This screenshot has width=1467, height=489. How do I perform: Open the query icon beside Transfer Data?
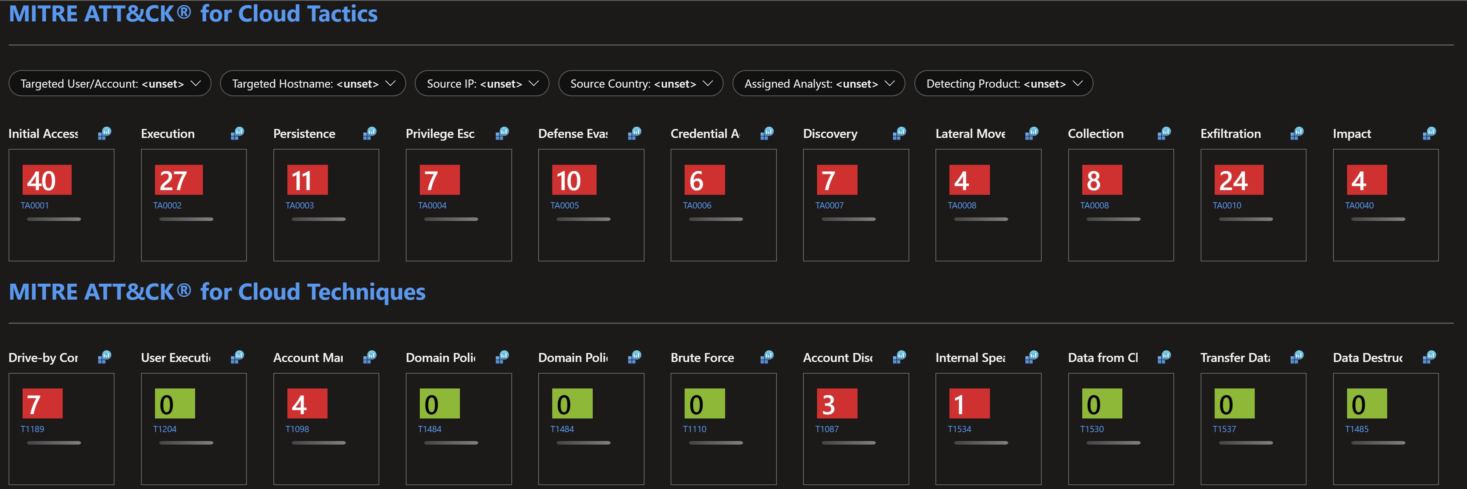[x=1297, y=357]
